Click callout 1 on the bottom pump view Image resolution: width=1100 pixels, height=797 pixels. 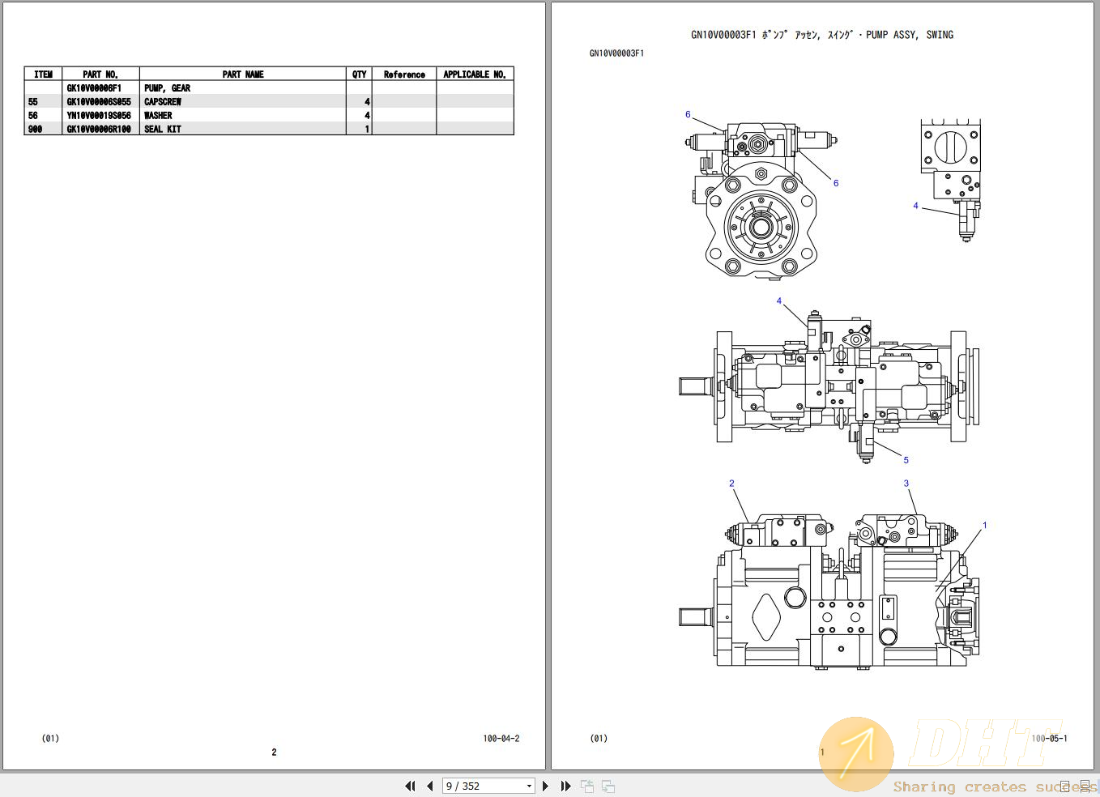(985, 525)
